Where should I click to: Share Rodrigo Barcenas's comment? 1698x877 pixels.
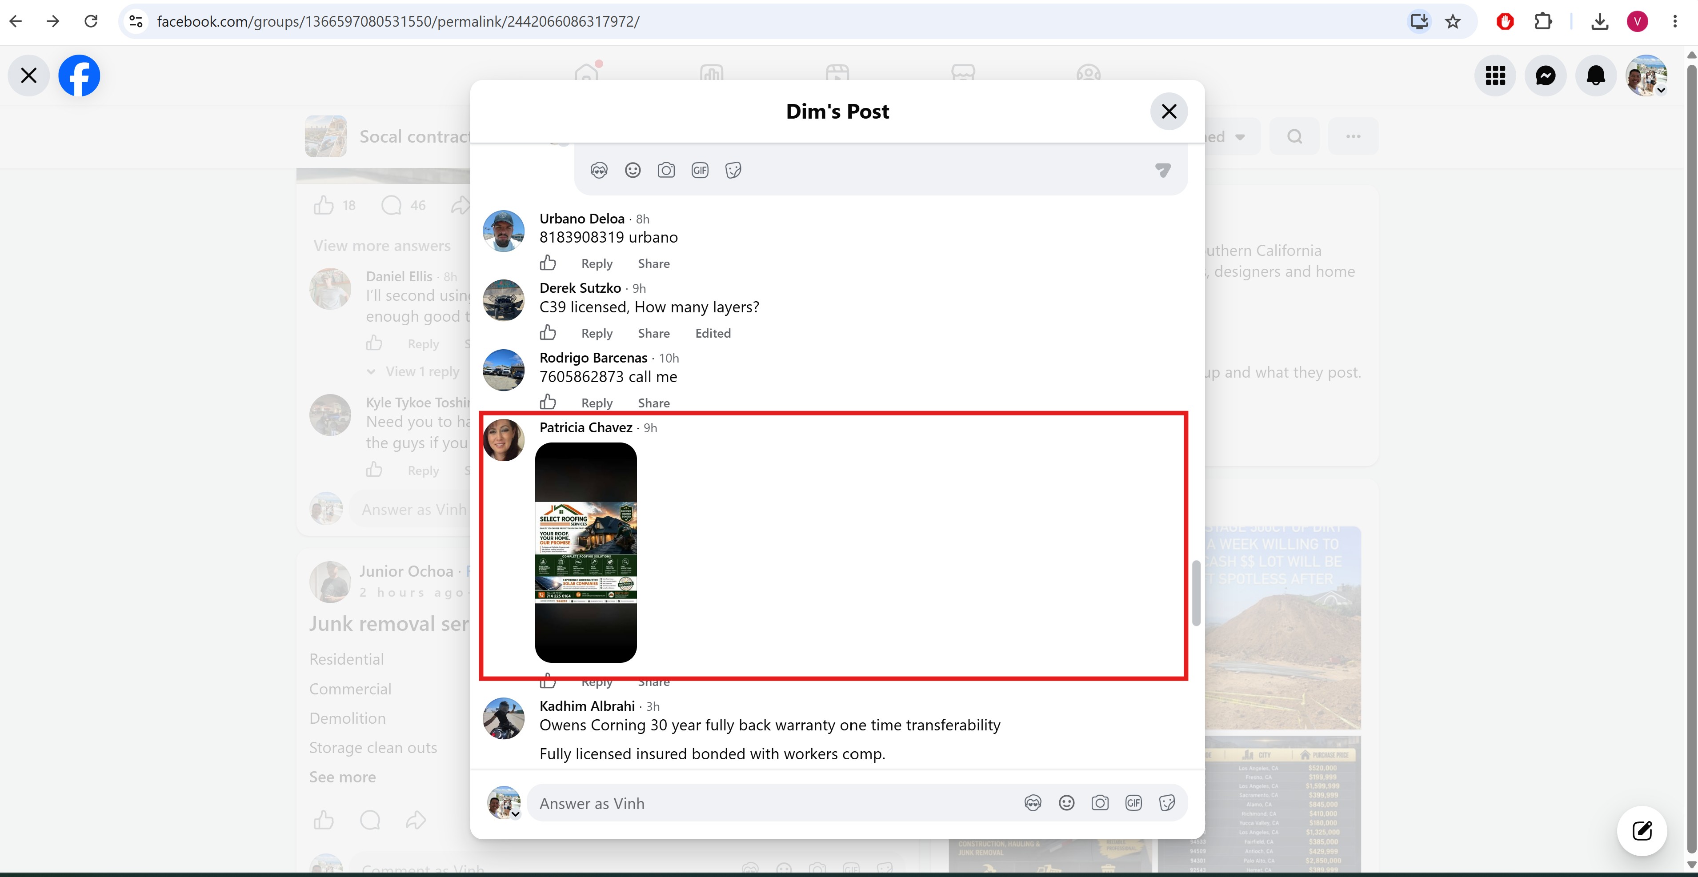pos(654,403)
